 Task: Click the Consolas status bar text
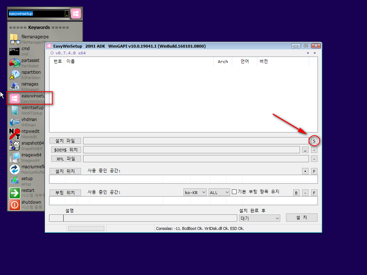click(200, 228)
